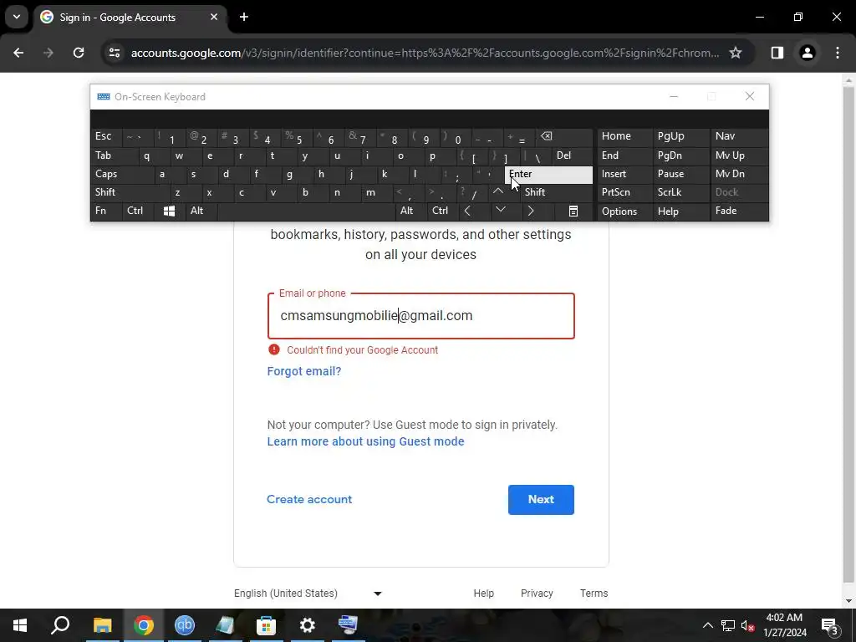Click the PrtScn key on On-Screen Keyboard
The width and height of the screenshot is (856, 642).
click(x=624, y=192)
